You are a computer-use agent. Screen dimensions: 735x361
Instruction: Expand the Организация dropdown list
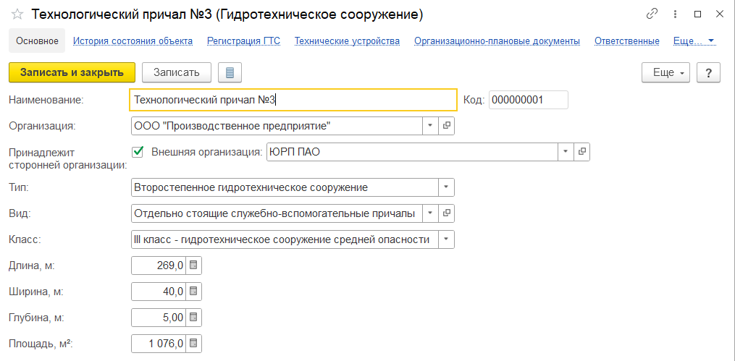(x=430, y=125)
